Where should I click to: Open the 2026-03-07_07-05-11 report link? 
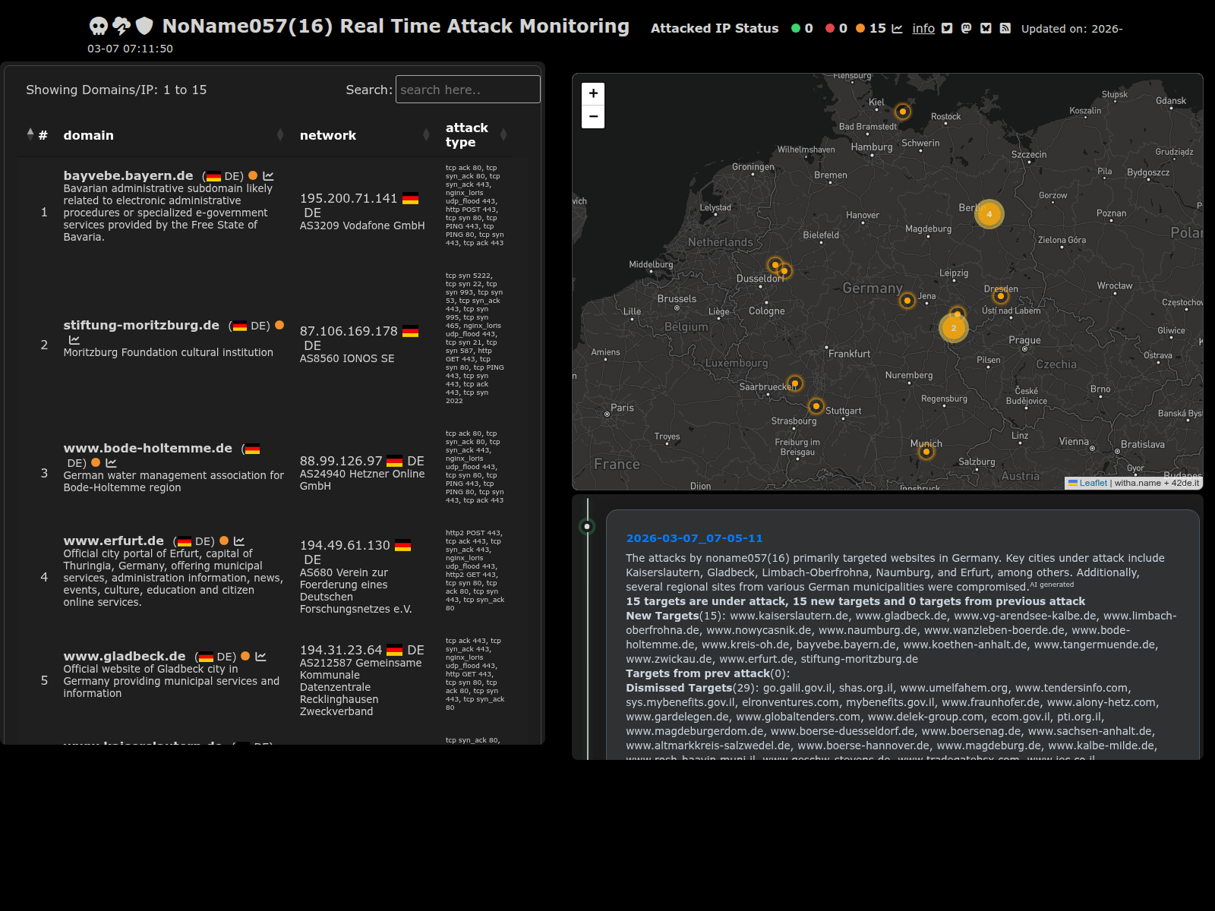point(693,538)
